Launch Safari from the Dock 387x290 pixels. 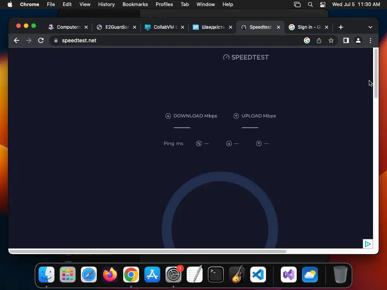[89, 275]
